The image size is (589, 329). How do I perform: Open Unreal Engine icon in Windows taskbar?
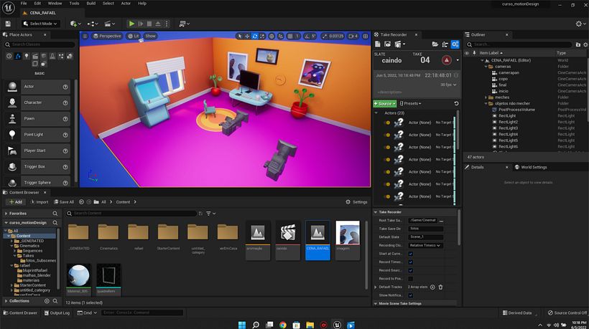[337, 325]
